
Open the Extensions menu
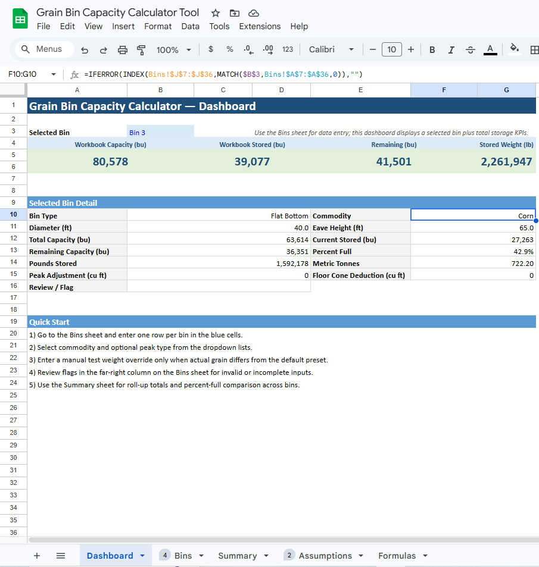(260, 26)
